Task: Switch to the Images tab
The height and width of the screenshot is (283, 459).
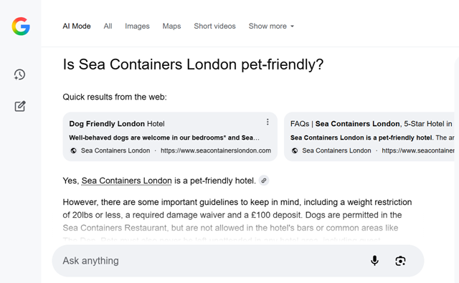Action: pos(137,27)
